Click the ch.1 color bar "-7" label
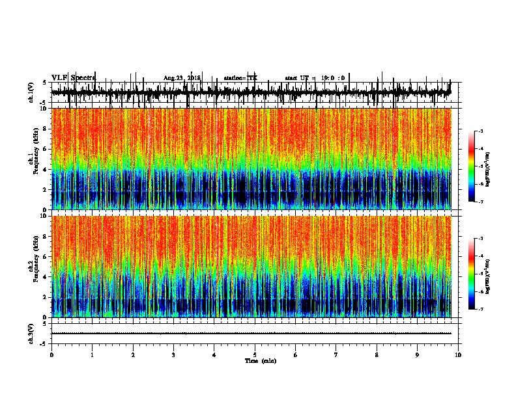Viewport: 516px width, 398px height. click(481, 202)
